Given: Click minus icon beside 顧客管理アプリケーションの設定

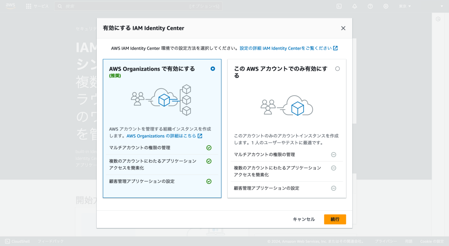Looking at the screenshot, I should 333,188.
